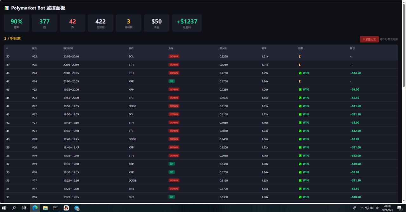The height and width of the screenshot is (212, 406).
Task: Click the 资产 column header
Action: pos(131,48)
